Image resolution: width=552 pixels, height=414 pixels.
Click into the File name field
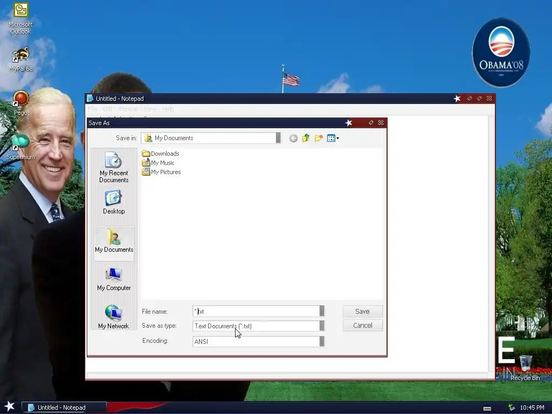point(256,311)
